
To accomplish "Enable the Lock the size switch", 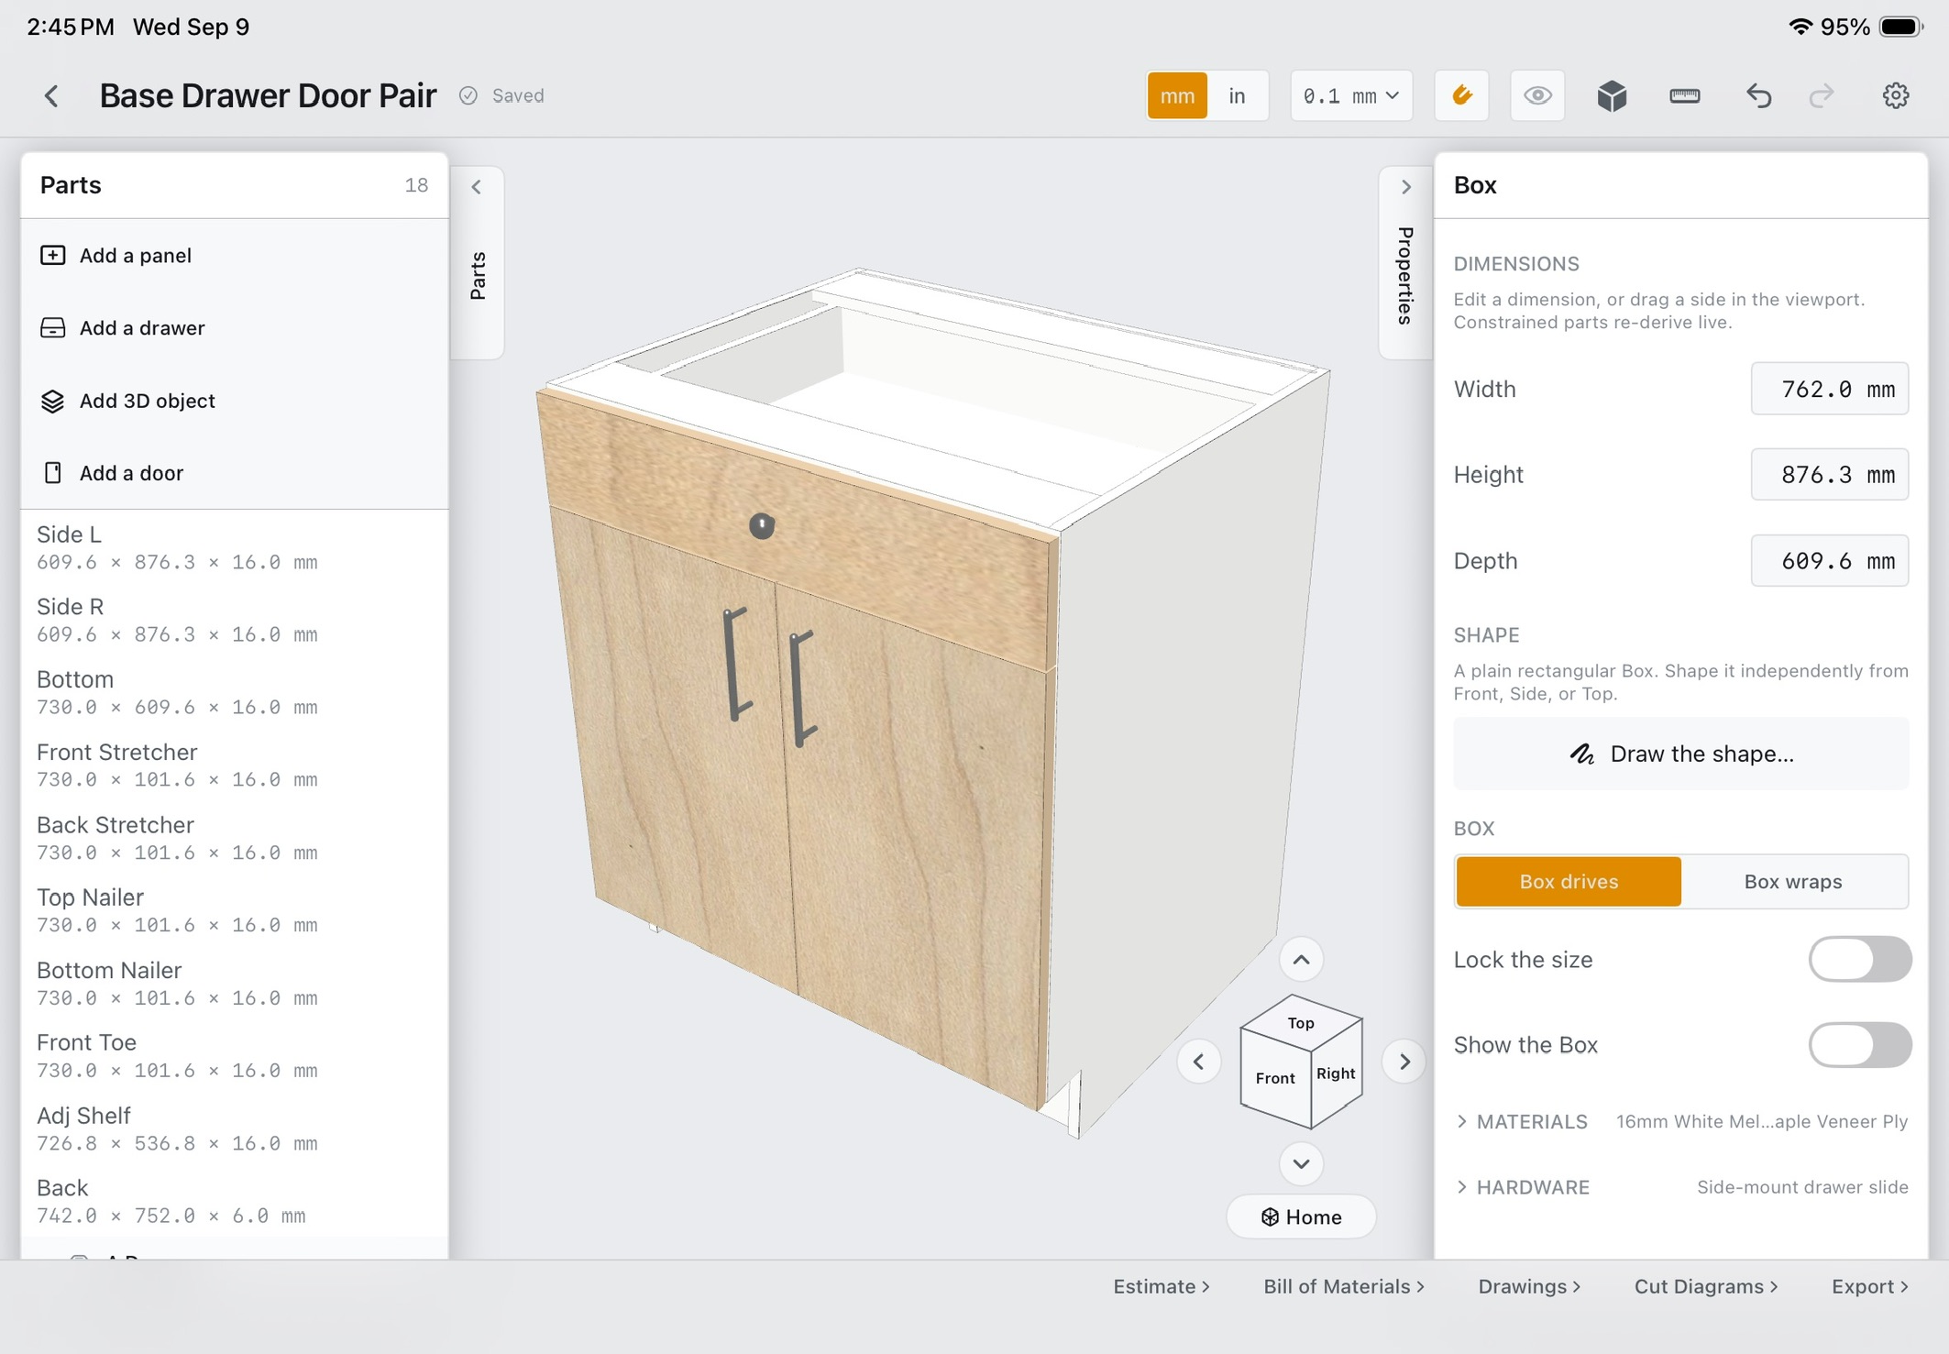I will tap(1859, 959).
